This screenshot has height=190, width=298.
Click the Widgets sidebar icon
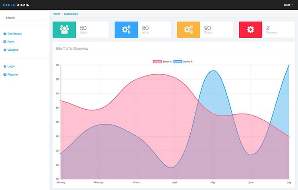pyautogui.click(x=5, y=50)
